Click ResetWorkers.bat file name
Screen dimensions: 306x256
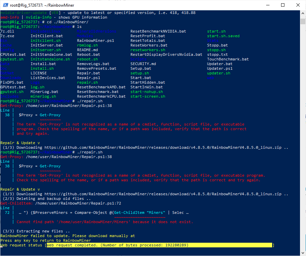149,45
